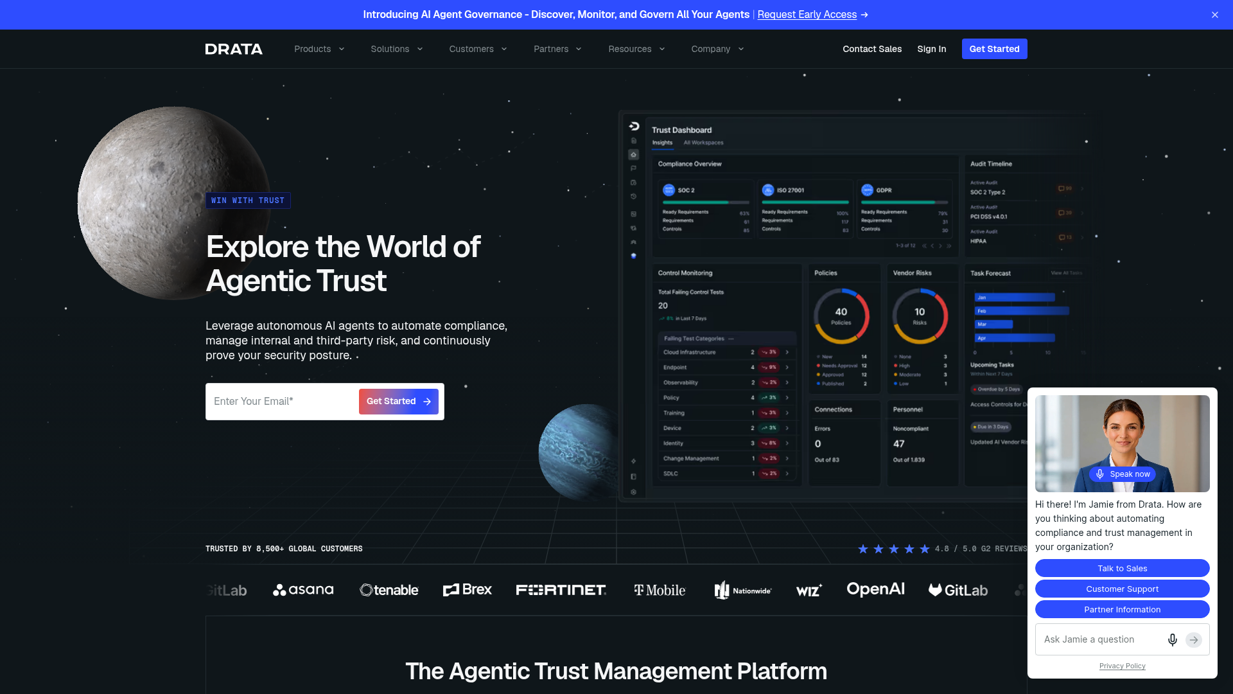Image resolution: width=1233 pixels, height=694 pixels.
Task: Select the Insights tab in Trust Dashboard
Action: pyautogui.click(x=662, y=143)
